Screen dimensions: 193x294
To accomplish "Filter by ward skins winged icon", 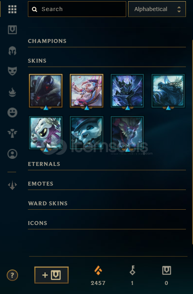I will [12, 133].
